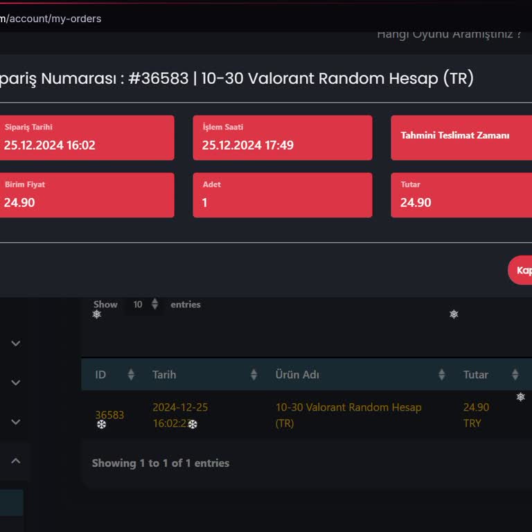Open the entries count dropdown showing 10
Image resolution: width=532 pixels, height=532 pixels.
[x=145, y=304]
